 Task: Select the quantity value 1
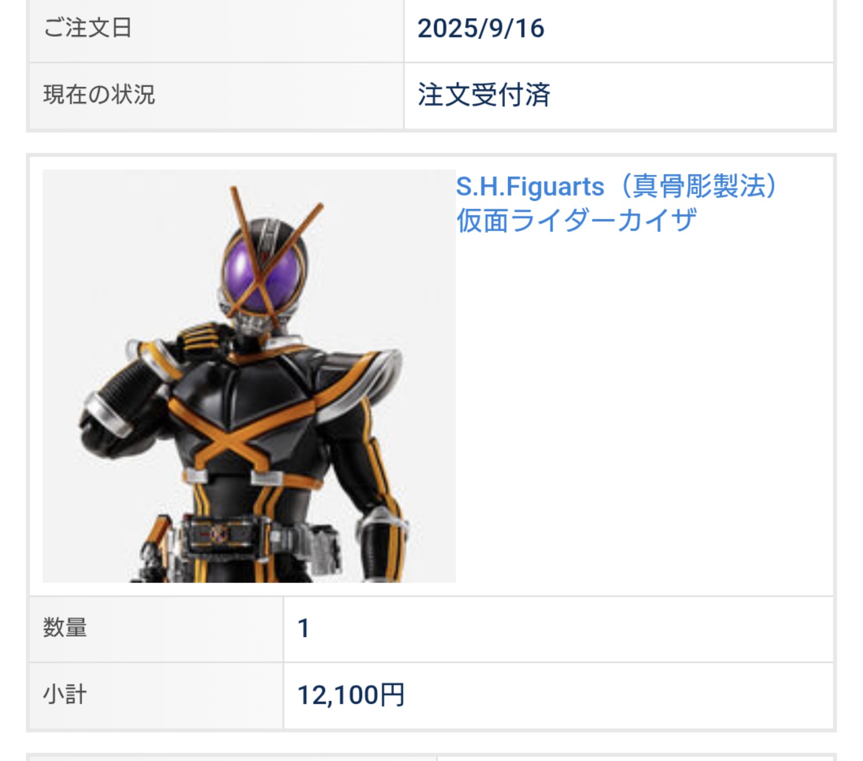303,629
